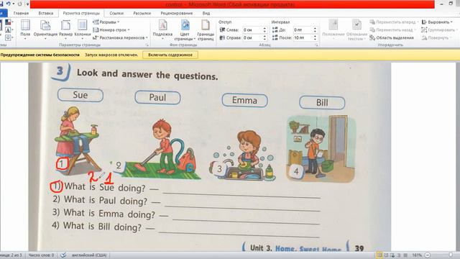Adjust the Справа indent with the stepper
Viewport: 460px width, 259px height.
tap(264, 37)
